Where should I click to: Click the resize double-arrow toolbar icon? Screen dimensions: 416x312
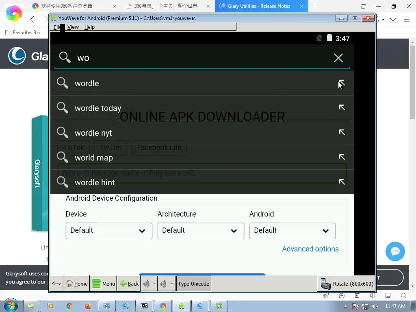[x=56, y=284]
